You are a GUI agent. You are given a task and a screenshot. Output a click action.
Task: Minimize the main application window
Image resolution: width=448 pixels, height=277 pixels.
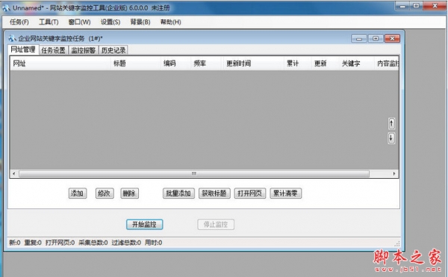403,6
